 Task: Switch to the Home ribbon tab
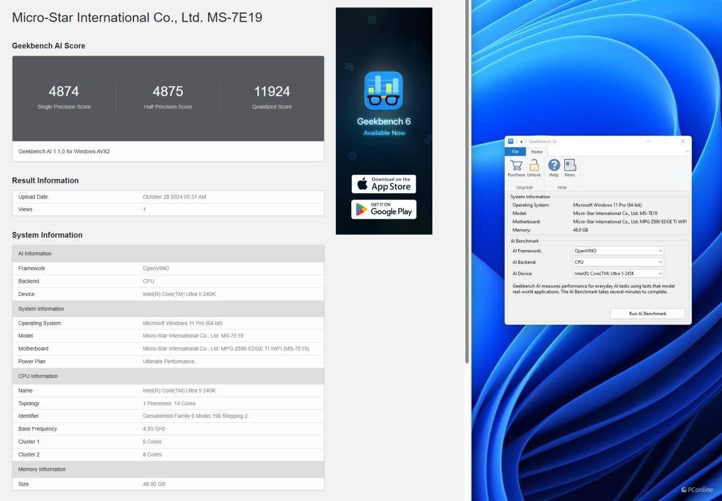(537, 152)
